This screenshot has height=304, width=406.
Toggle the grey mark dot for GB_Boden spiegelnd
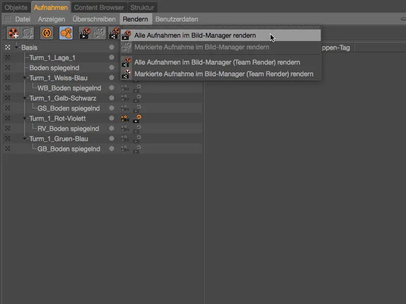pos(112,148)
